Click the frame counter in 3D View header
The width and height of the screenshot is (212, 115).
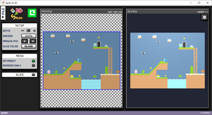coord(203,12)
